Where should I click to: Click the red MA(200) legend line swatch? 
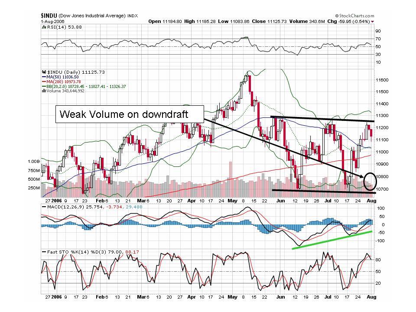click(x=44, y=82)
